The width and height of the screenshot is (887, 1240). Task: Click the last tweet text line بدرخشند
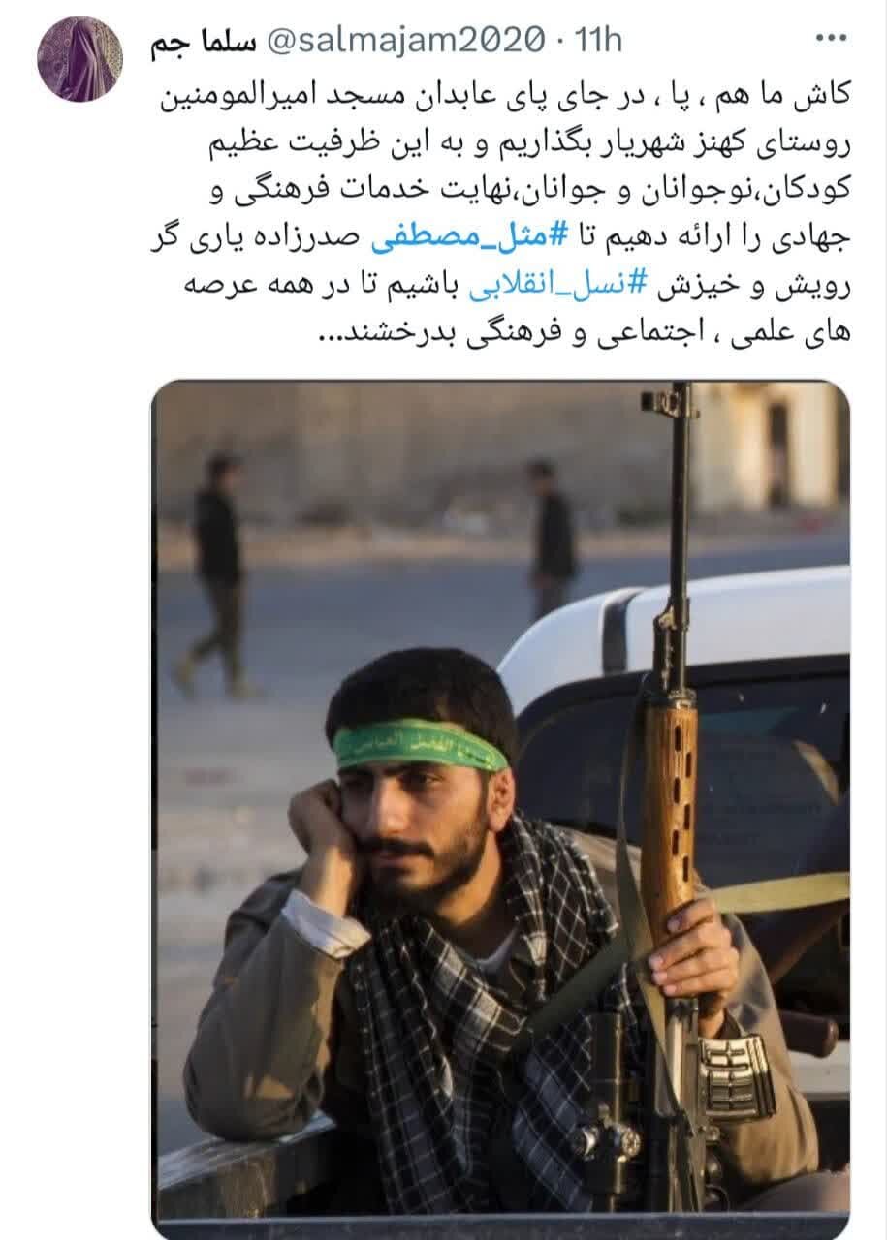(x=582, y=335)
